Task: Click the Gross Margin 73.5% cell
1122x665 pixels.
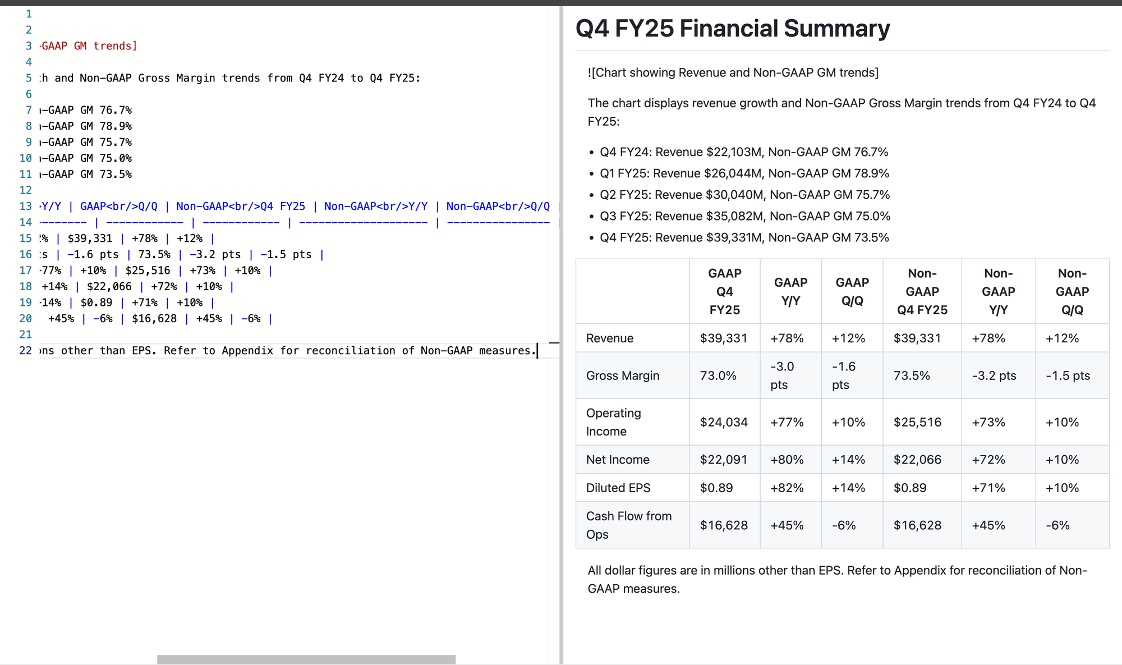Action: (x=912, y=375)
